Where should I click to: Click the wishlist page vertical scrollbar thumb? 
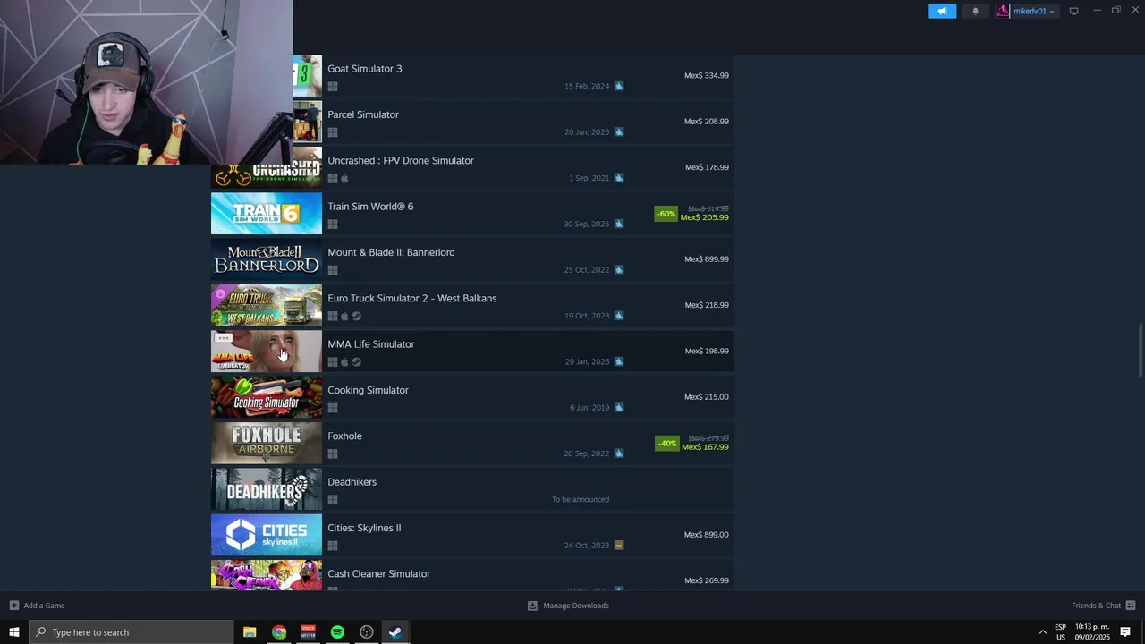[1140, 352]
